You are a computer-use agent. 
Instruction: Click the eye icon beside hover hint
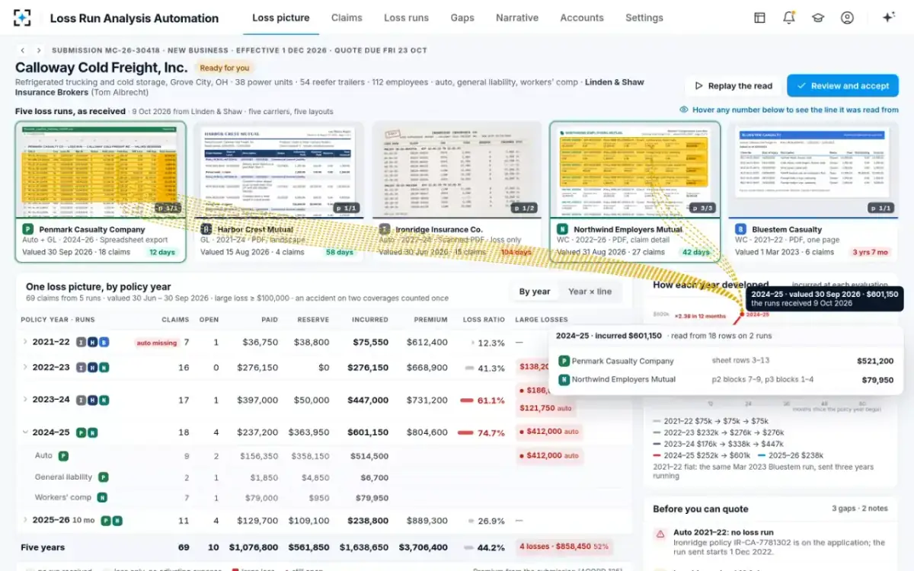pyautogui.click(x=684, y=110)
